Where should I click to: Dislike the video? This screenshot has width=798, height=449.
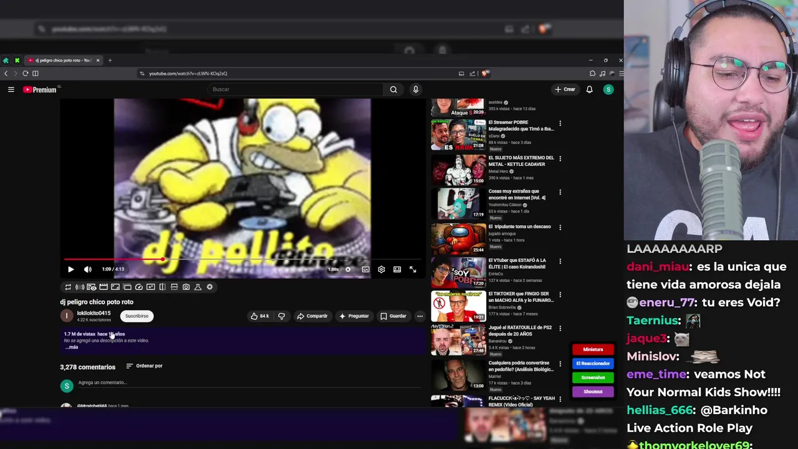pos(281,316)
